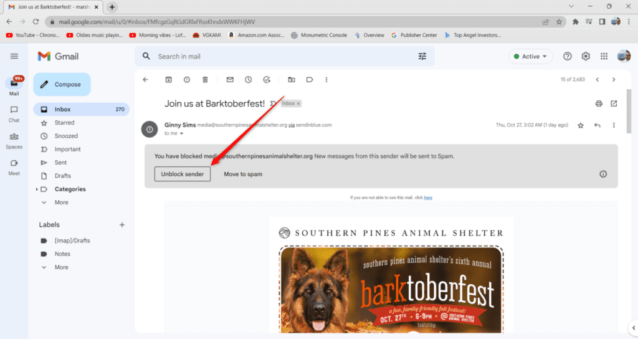Open the Publisher Center bookmark
Image resolution: width=638 pixels, height=339 pixels.
414,36
